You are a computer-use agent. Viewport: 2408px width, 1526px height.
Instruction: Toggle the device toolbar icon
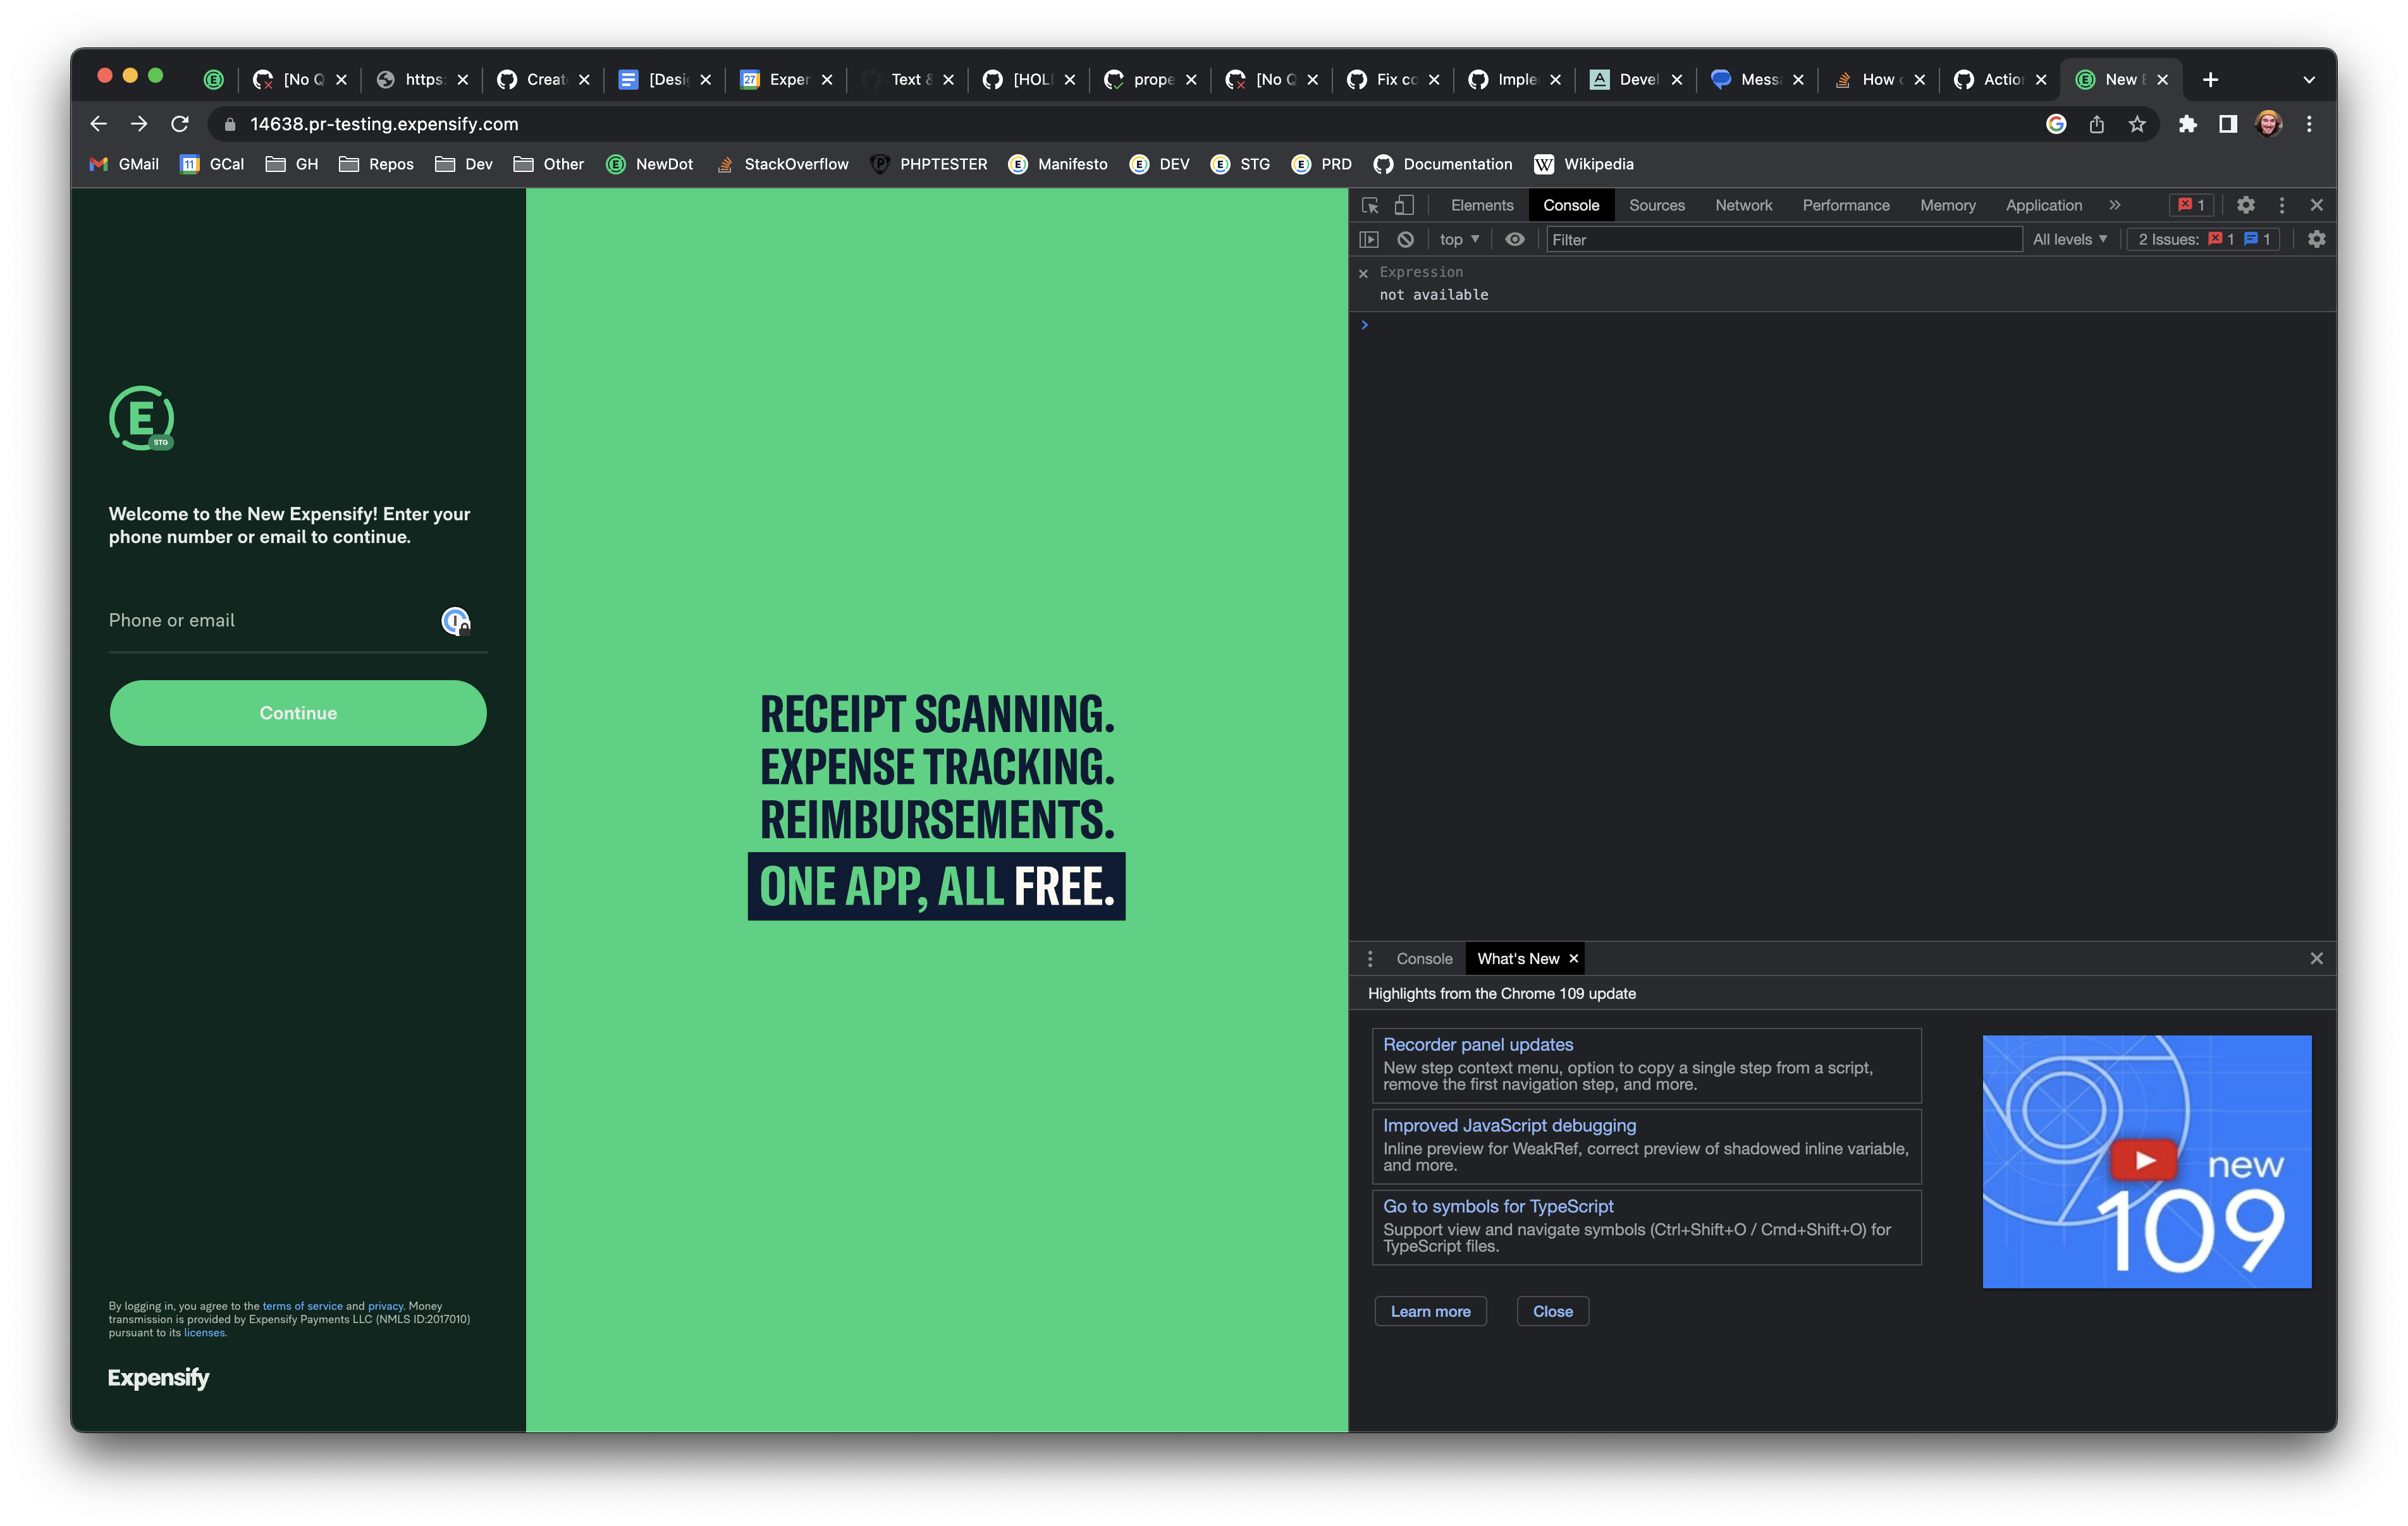pyautogui.click(x=1405, y=205)
